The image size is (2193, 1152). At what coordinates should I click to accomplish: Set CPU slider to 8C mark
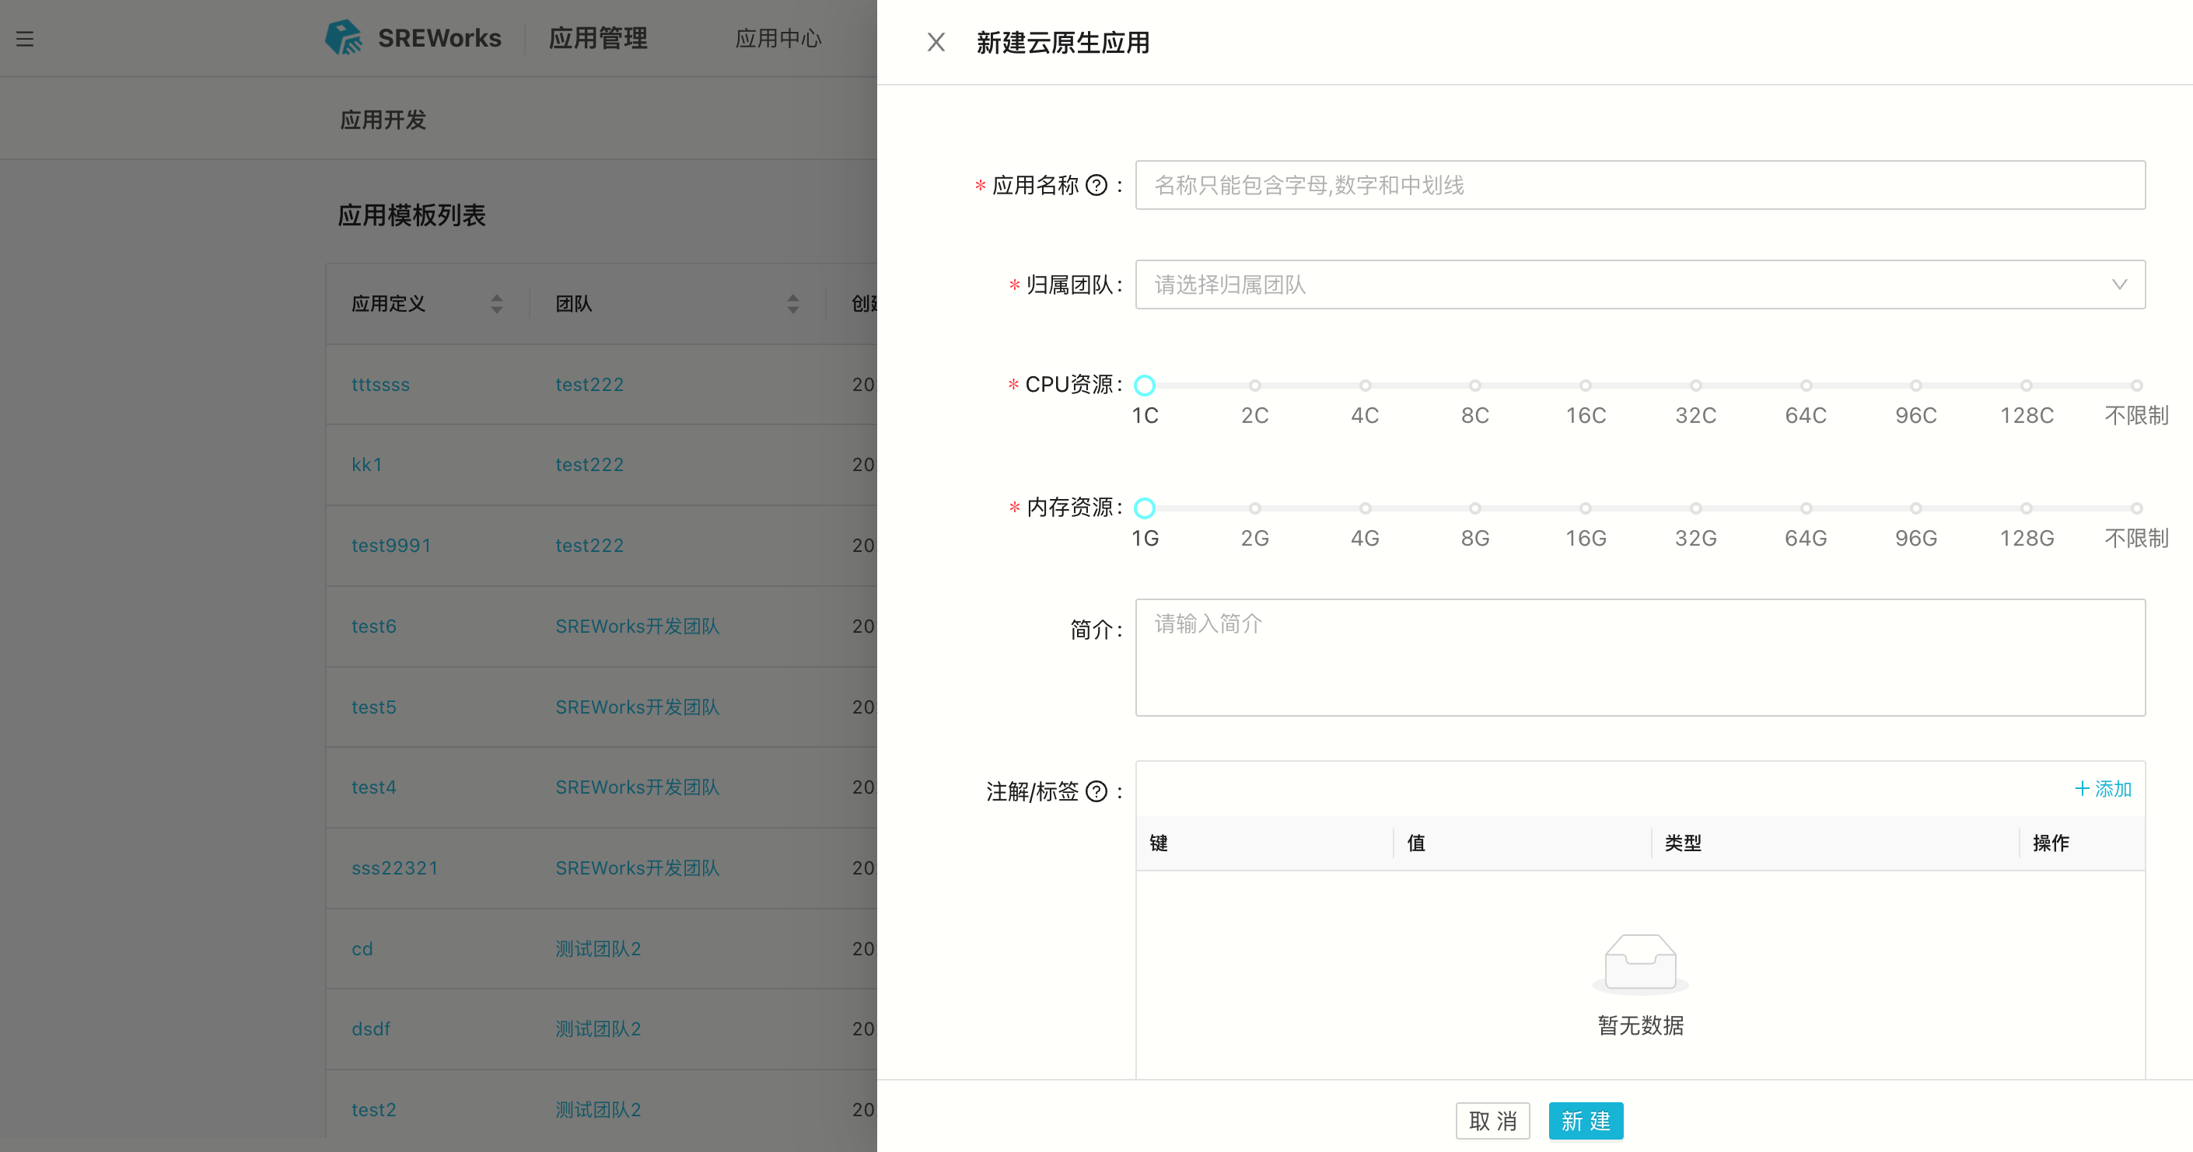click(1474, 386)
